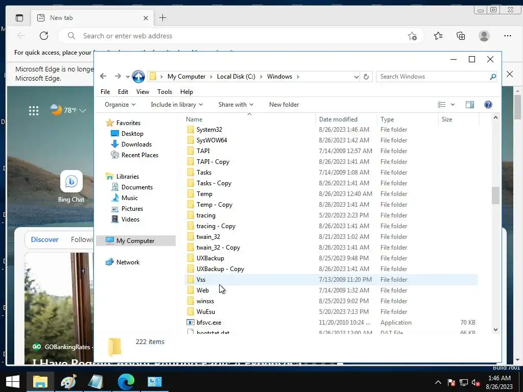523x392 pixels.
Task: Open the File menu
Action: point(105,92)
